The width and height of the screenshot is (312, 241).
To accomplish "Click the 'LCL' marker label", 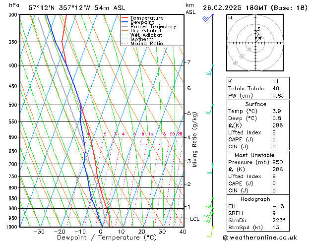I will (x=194, y=219).
